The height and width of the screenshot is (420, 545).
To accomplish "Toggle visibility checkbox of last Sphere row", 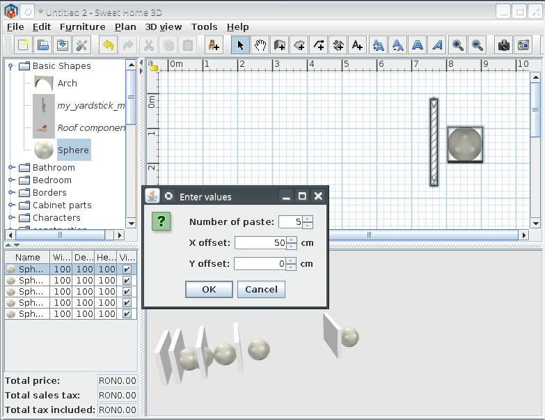I will pos(127,313).
